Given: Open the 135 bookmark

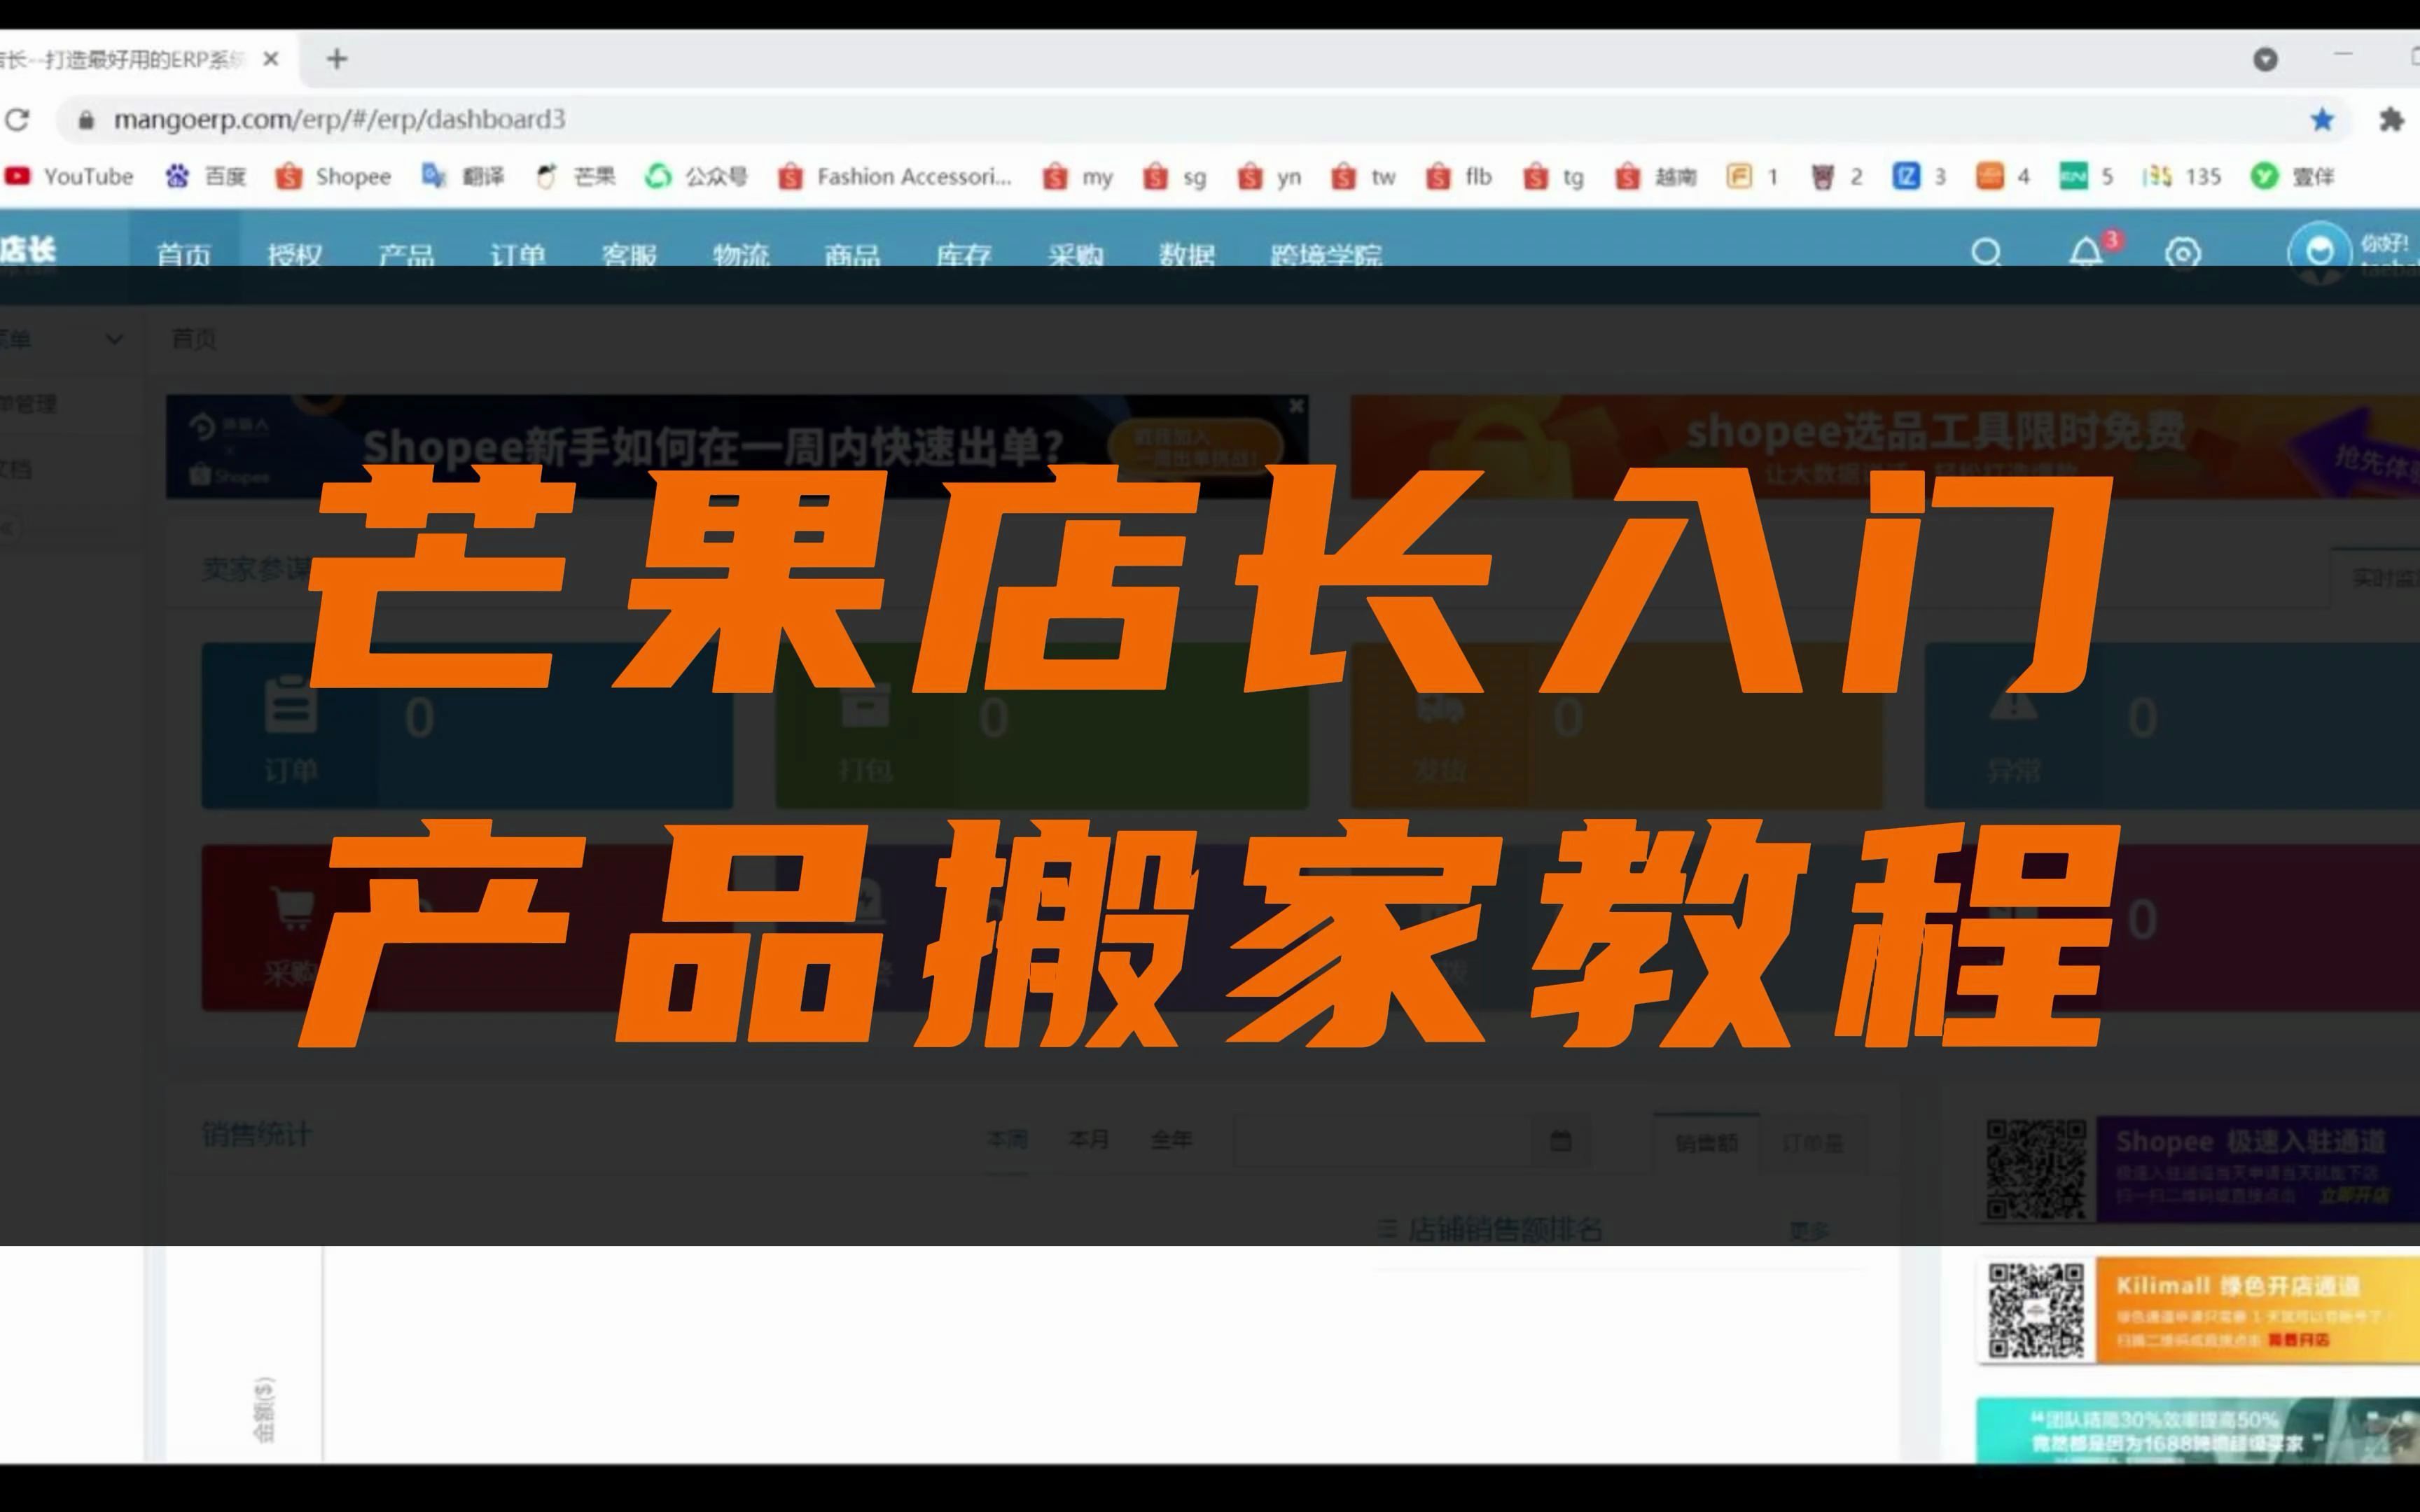Looking at the screenshot, I should click(2182, 177).
